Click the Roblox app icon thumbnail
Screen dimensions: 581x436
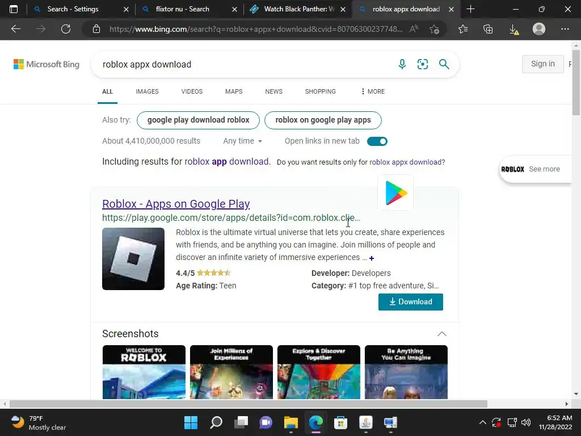point(133,259)
